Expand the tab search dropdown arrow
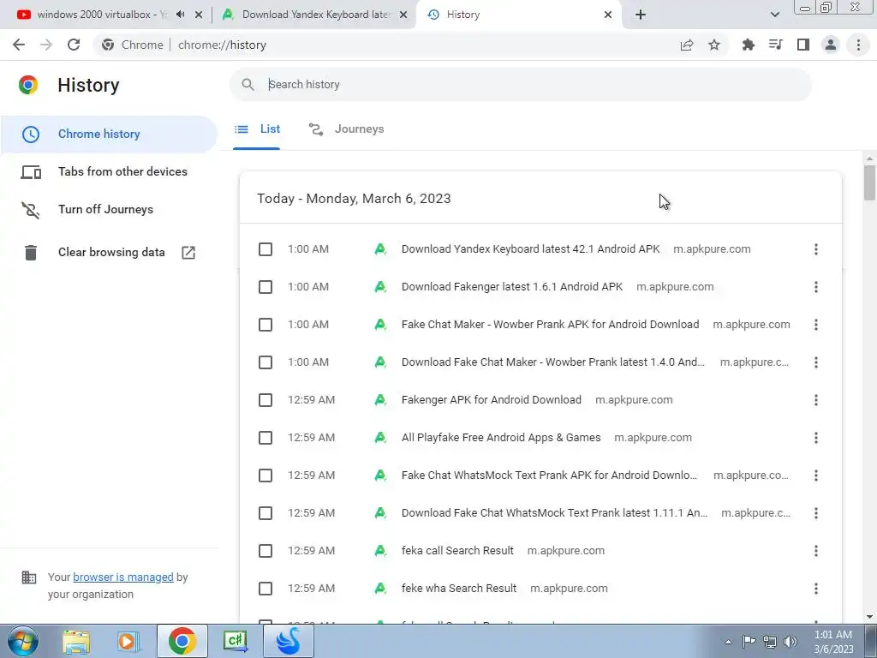This screenshot has height=658, width=877. click(x=774, y=15)
